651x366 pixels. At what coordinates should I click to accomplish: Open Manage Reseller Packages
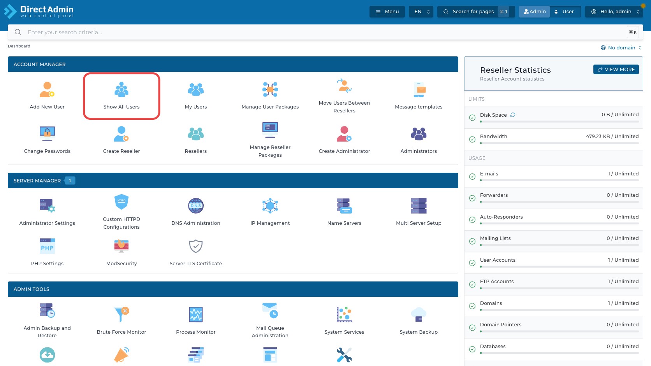pos(270,140)
